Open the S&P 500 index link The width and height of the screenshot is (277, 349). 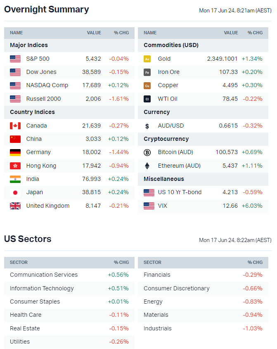tap(38, 59)
